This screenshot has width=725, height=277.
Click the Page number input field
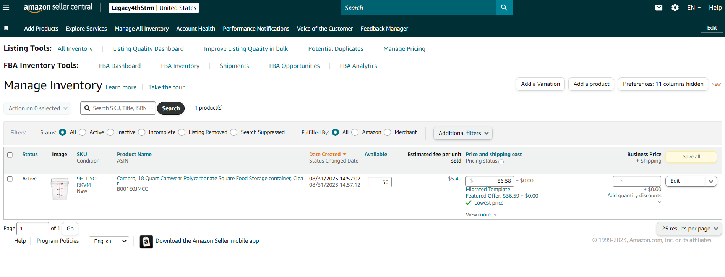click(33, 229)
